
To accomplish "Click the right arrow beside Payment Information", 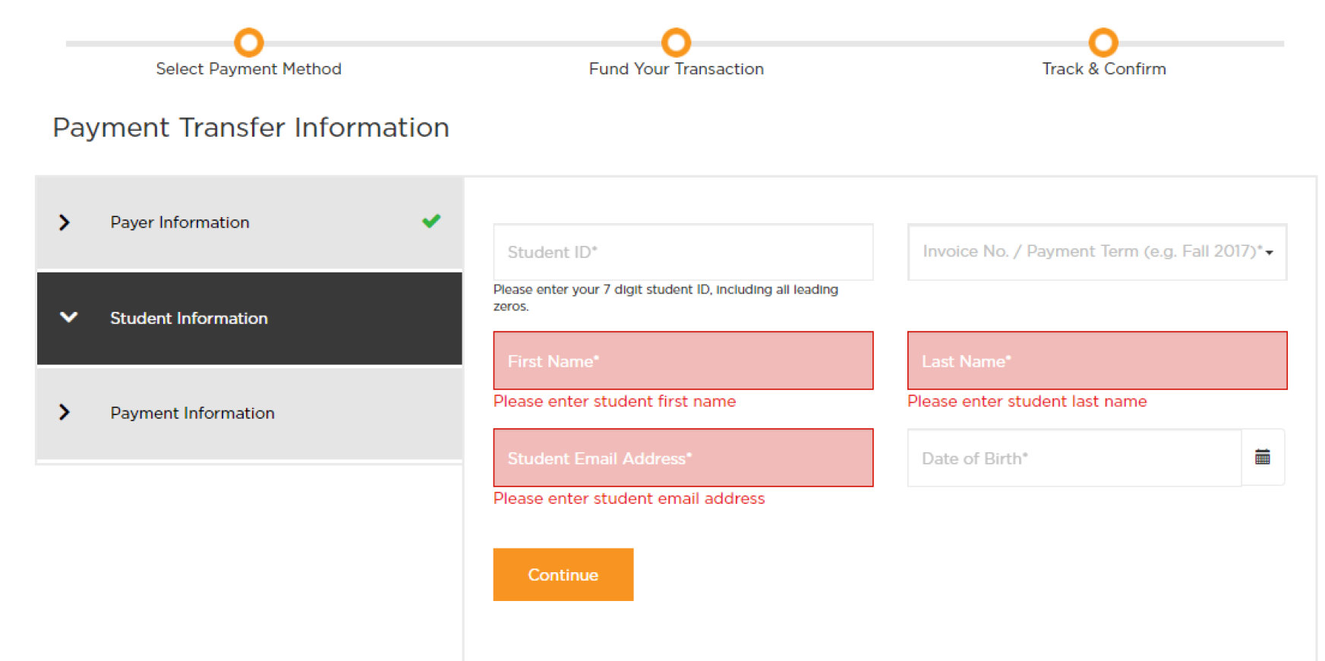I will pyautogui.click(x=65, y=412).
